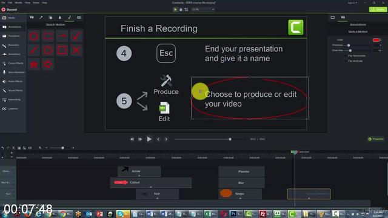
Task: Open the Edit menu
Action: pos(10,2)
